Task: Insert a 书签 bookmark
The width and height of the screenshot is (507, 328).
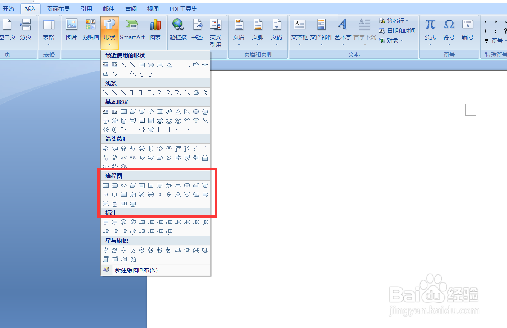Action: (197, 30)
